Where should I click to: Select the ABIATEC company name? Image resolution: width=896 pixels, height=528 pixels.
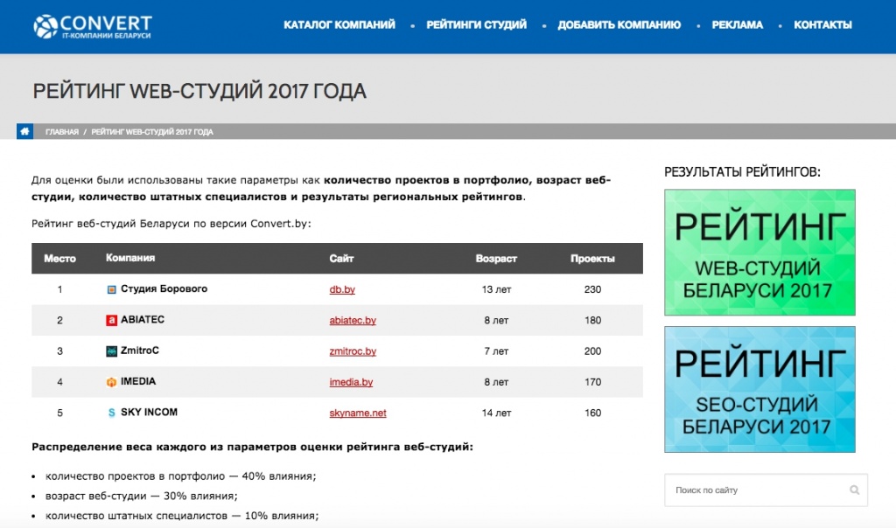point(143,320)
